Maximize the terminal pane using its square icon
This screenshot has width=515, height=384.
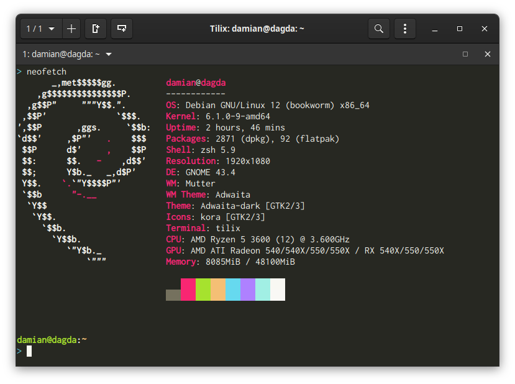(465, 54)
